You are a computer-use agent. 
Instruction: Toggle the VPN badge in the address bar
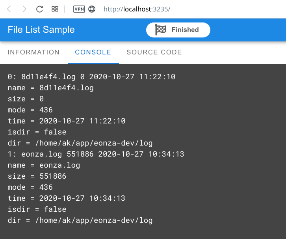point(79,9)
